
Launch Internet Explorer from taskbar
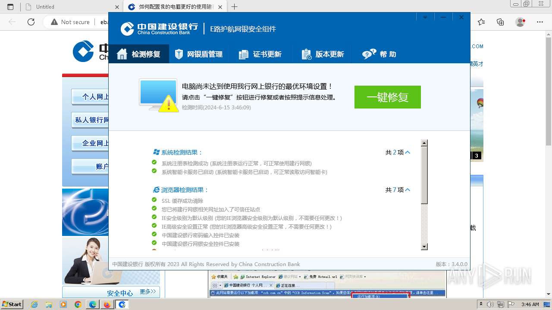pos(34,304)
